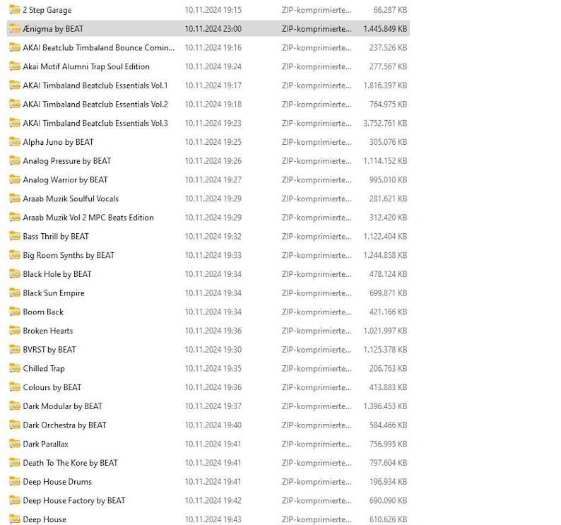The width and height of the screenshot is (561, 525).
Task: Click the Akai Motif Alumni Trap Soul icon
Action: [15, 66]
